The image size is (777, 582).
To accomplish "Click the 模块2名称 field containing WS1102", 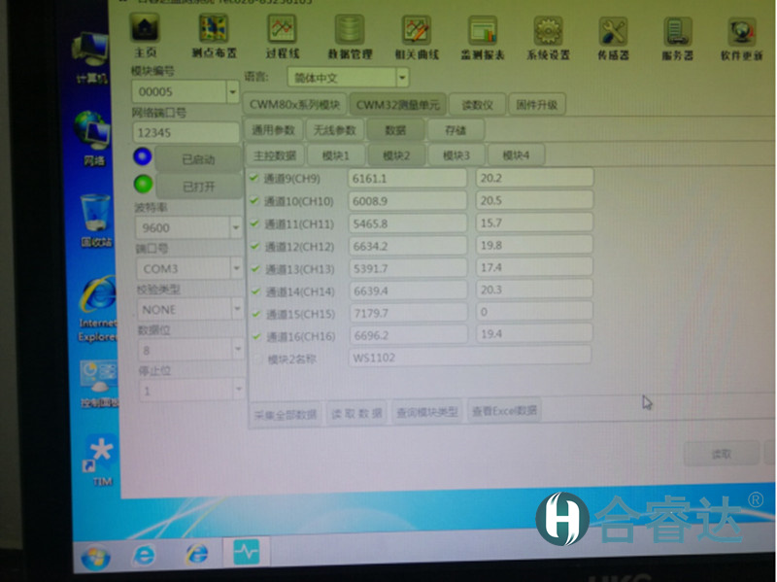I will tap(469, 358).
